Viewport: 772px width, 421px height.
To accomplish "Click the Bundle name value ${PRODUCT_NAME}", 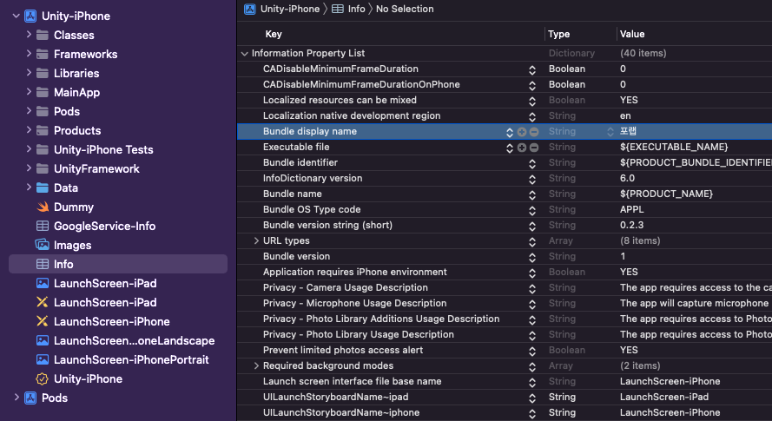I will (666, 194).
